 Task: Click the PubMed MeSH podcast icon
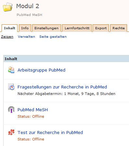pos(11,110)
